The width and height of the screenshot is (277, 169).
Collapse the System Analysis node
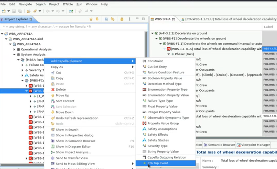pos(14,54)
